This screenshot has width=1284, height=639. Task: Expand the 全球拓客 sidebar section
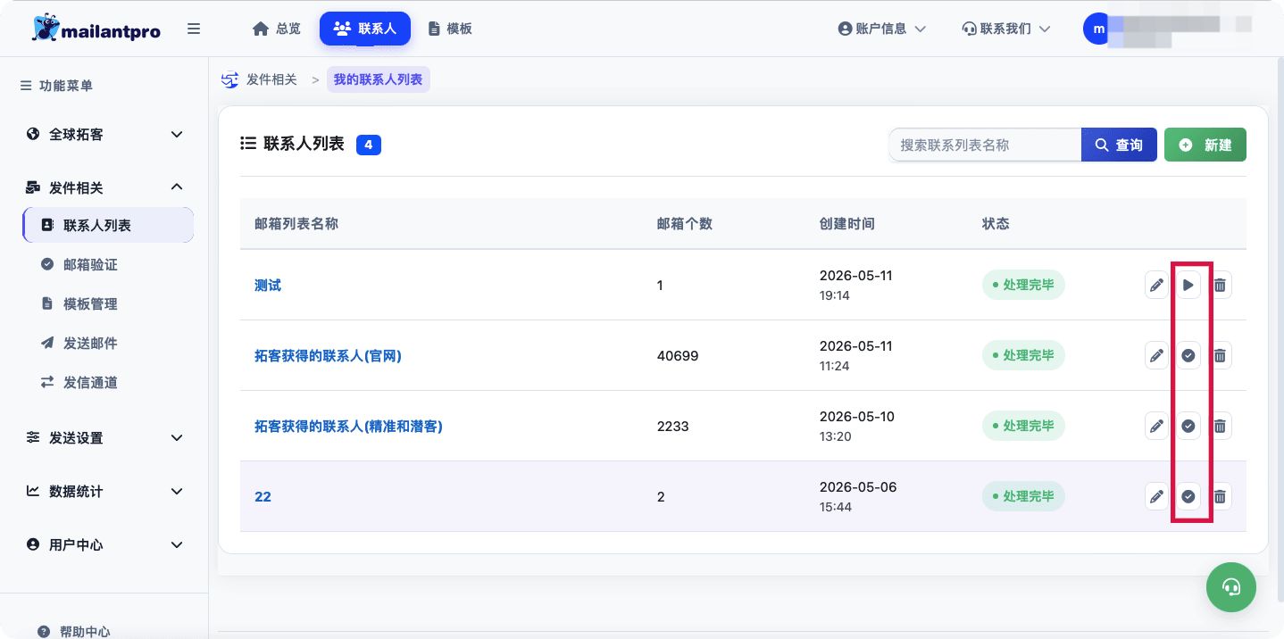coord(104,135)
